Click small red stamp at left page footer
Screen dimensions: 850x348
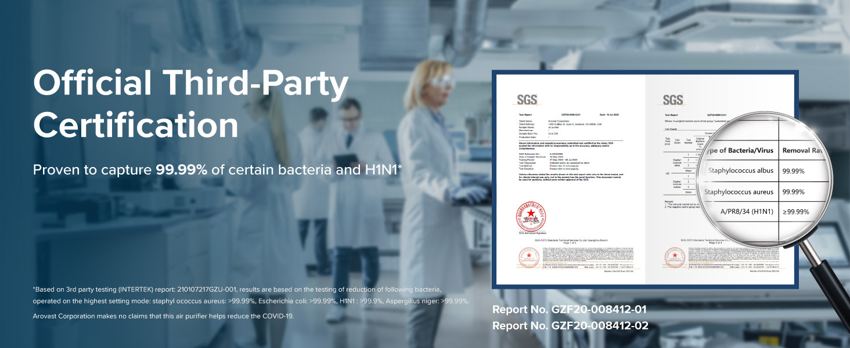tap(528, 256)
